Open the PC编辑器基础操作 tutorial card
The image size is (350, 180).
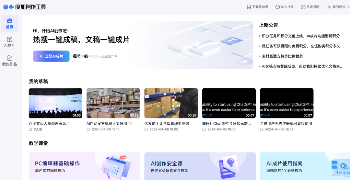pyautogui.click(x=84, y=166)
